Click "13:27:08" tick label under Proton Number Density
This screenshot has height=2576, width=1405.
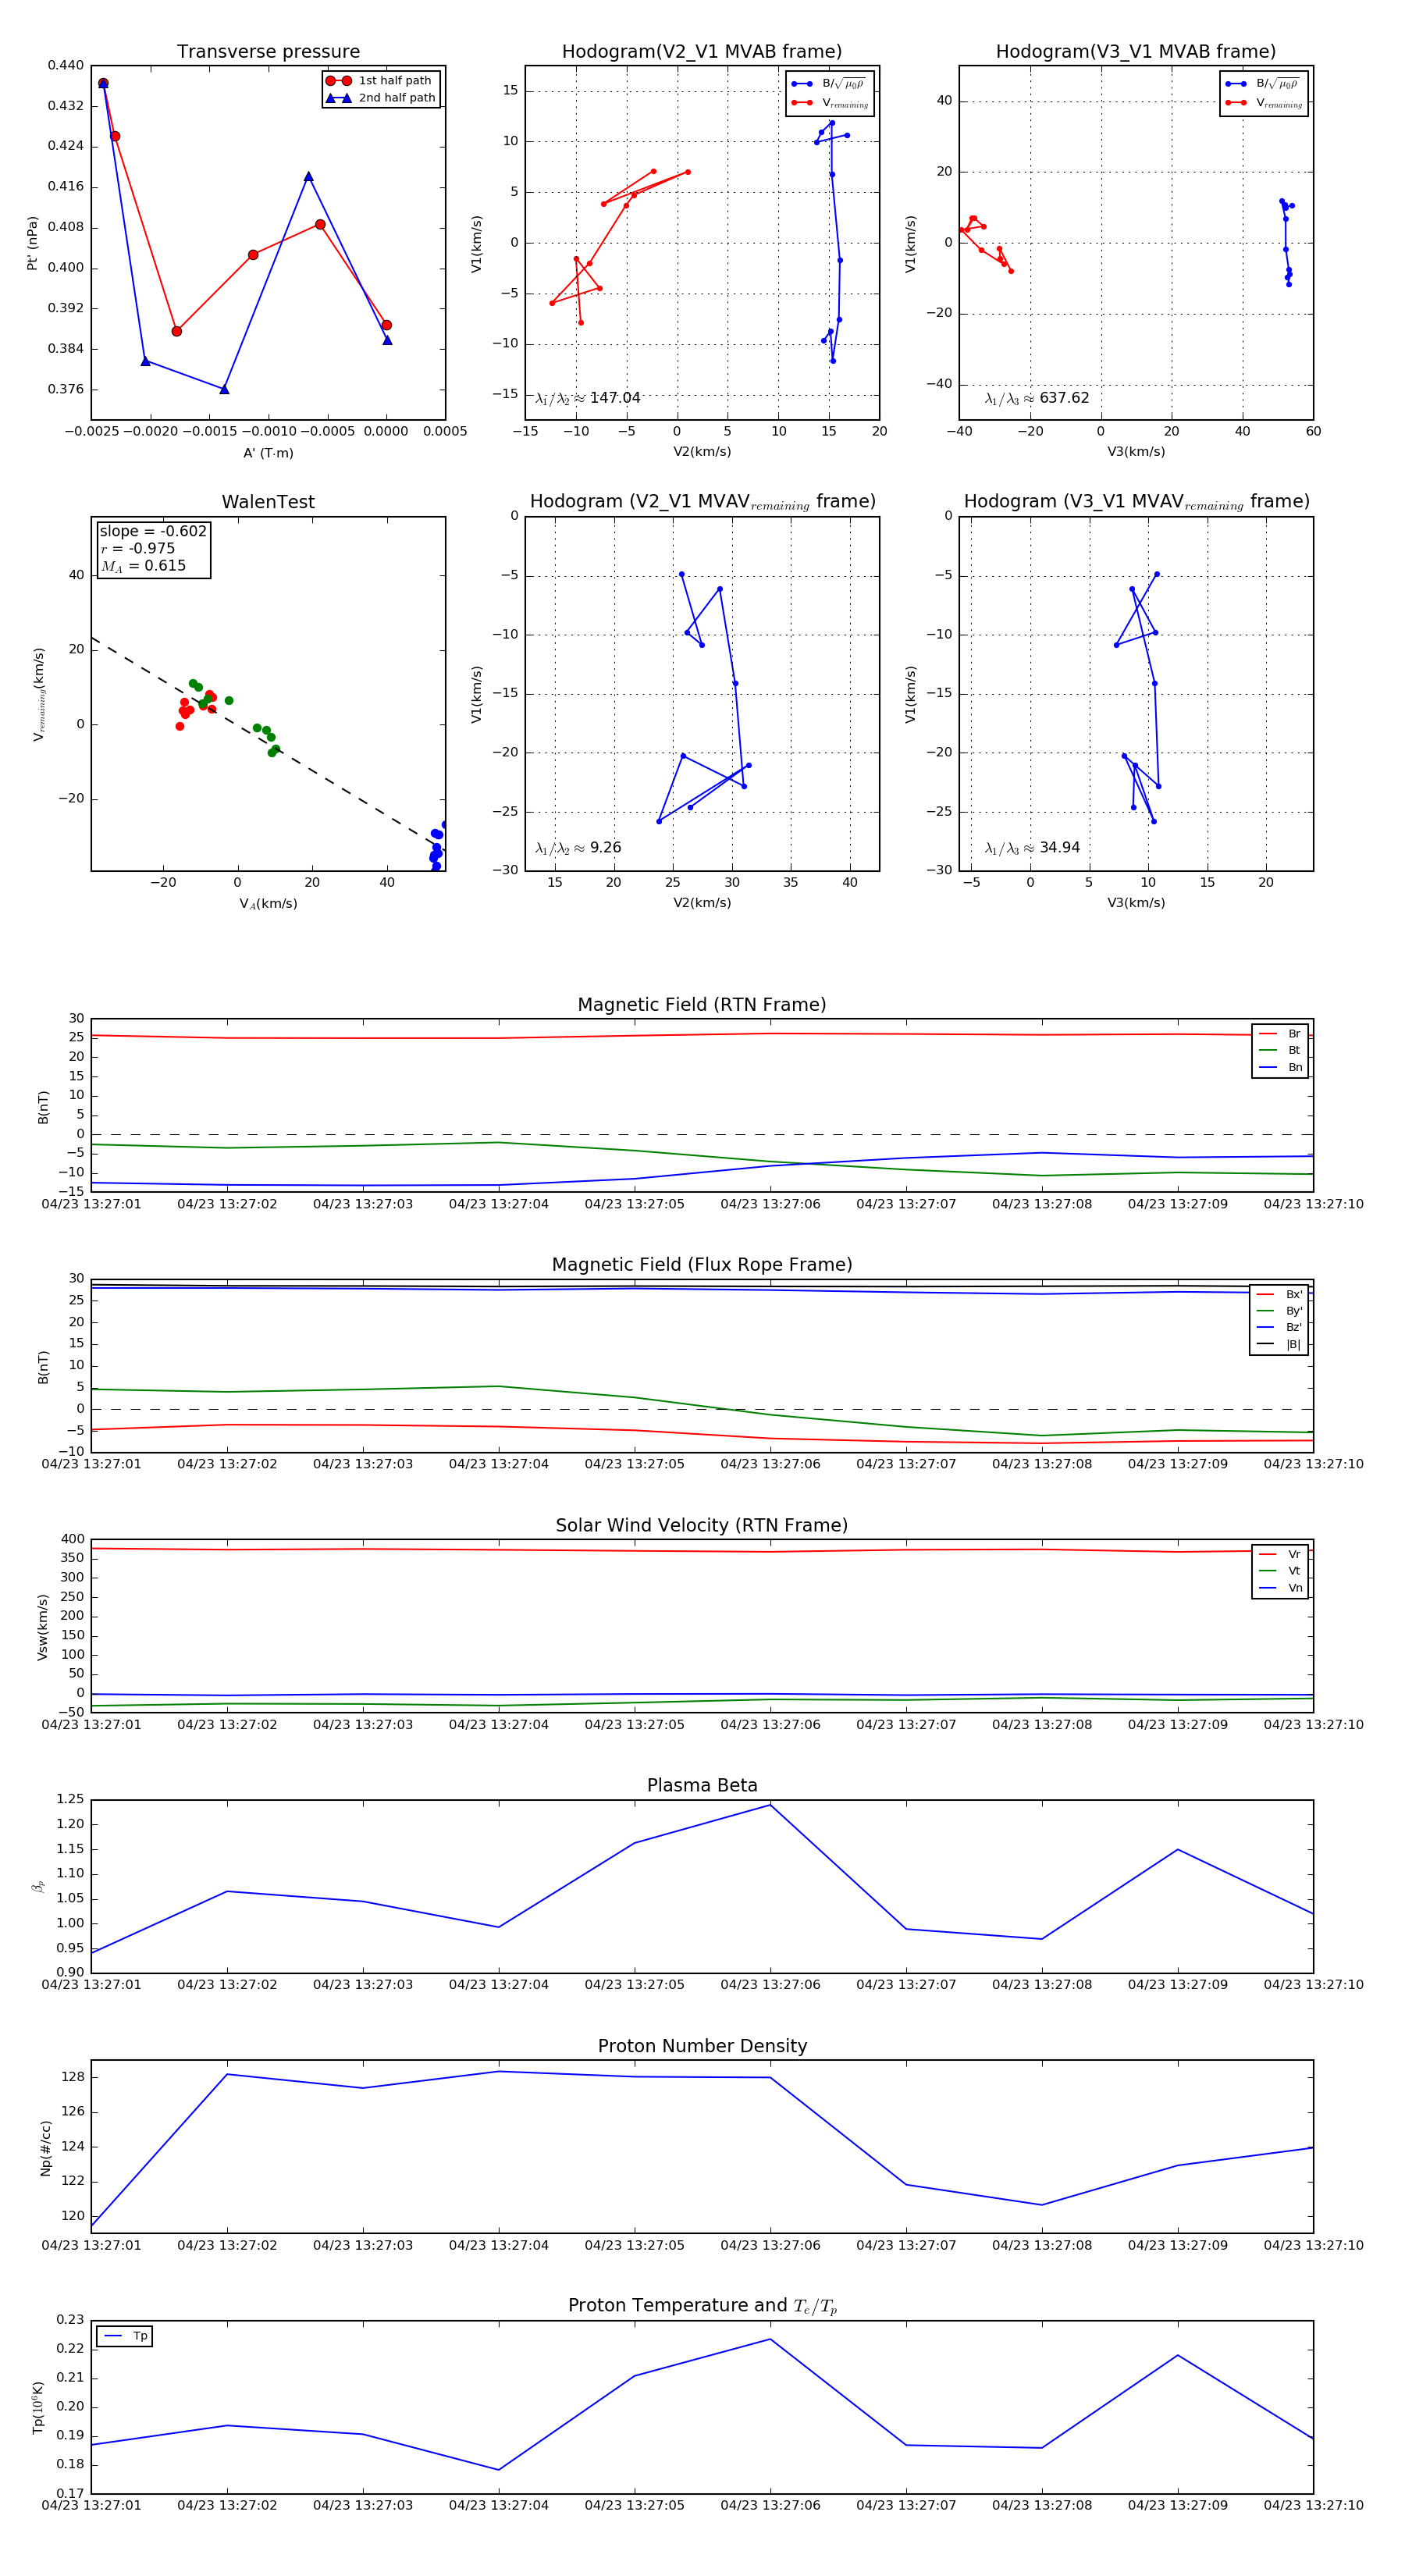pos(1042,2245)
